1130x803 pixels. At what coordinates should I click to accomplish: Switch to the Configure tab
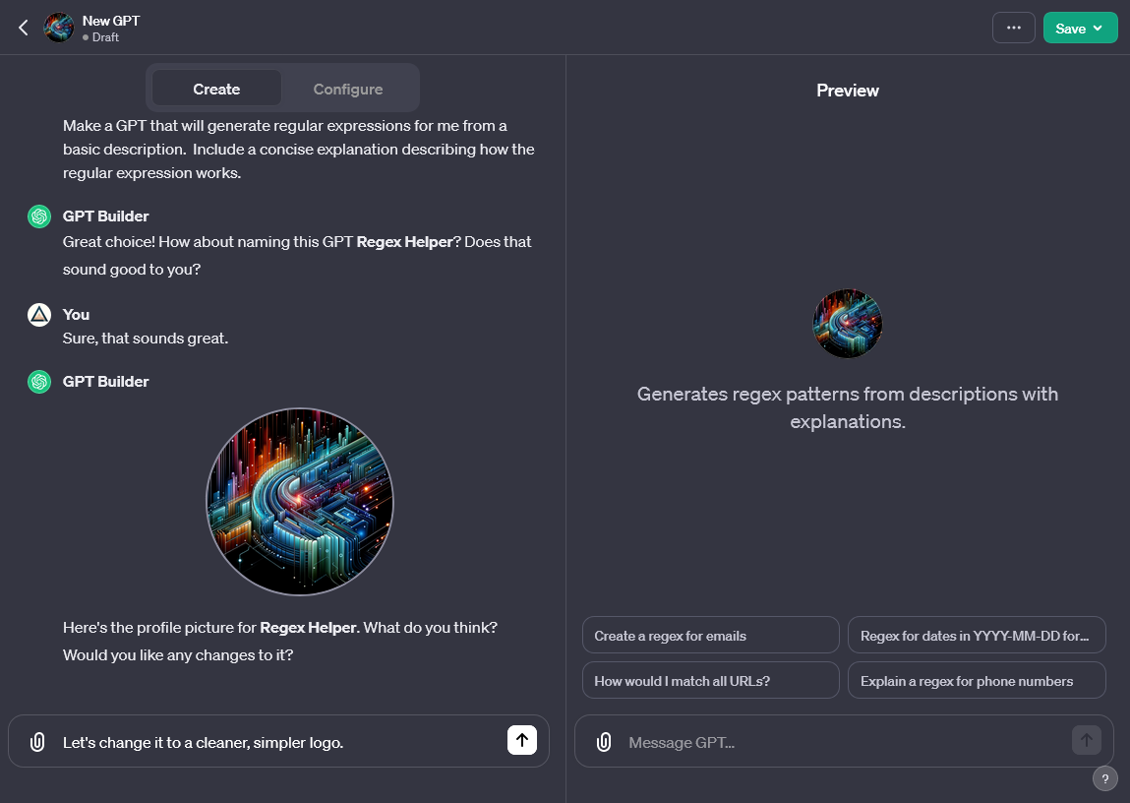coord(347,89)
